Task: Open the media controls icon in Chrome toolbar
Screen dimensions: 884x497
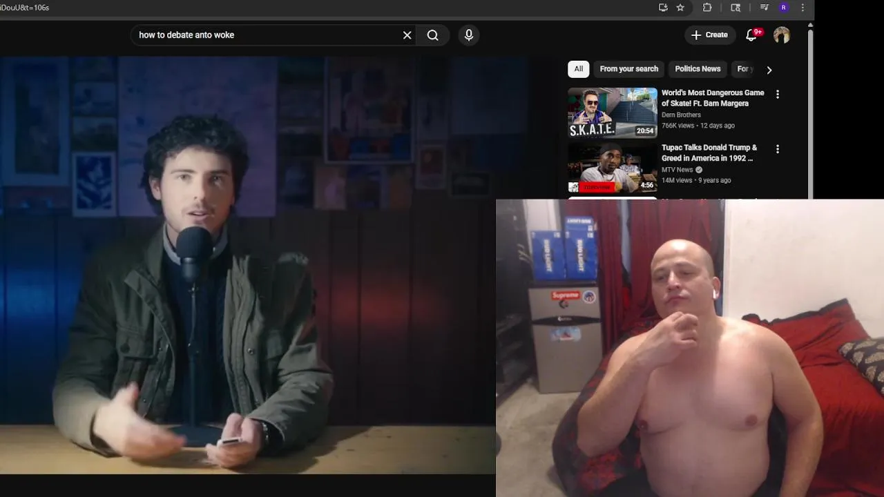Action: tap(765, 8)
